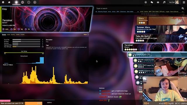The width and height of the screenshot is (187, 105).
Task: Sort songs by Rank Achieved
Action: tap(174, 12)
